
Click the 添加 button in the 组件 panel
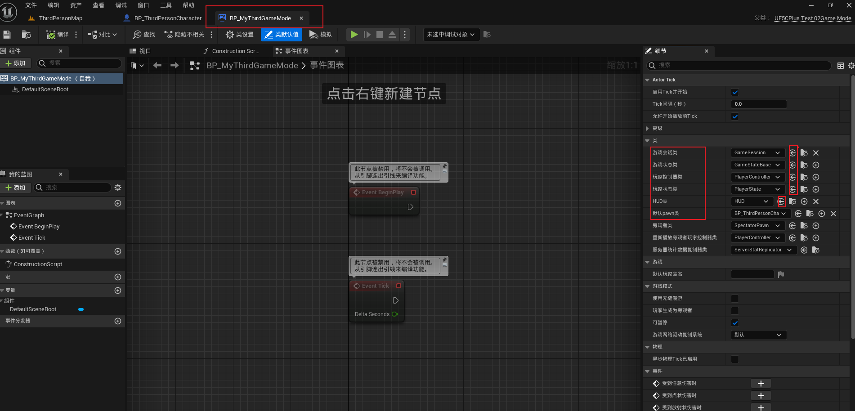(16, 63)
